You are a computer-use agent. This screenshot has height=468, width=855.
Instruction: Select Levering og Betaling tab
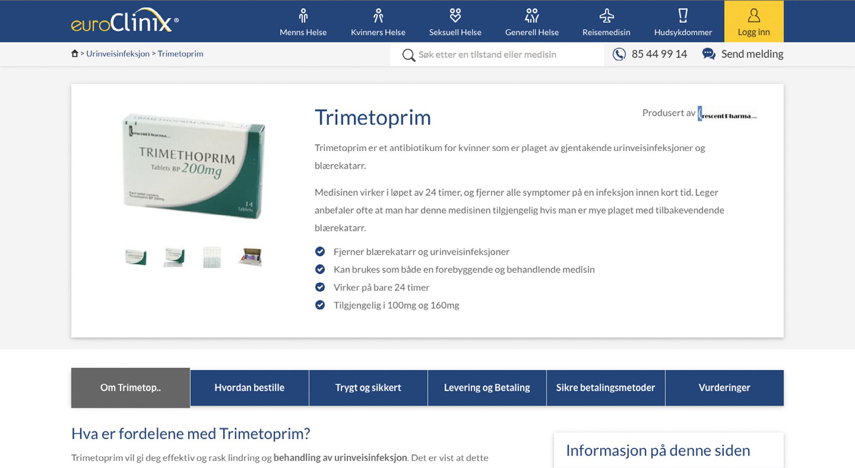point(487,388)
